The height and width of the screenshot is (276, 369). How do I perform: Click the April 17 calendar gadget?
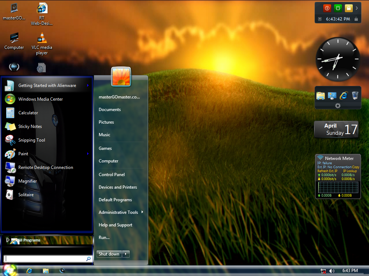pos(337,129)
